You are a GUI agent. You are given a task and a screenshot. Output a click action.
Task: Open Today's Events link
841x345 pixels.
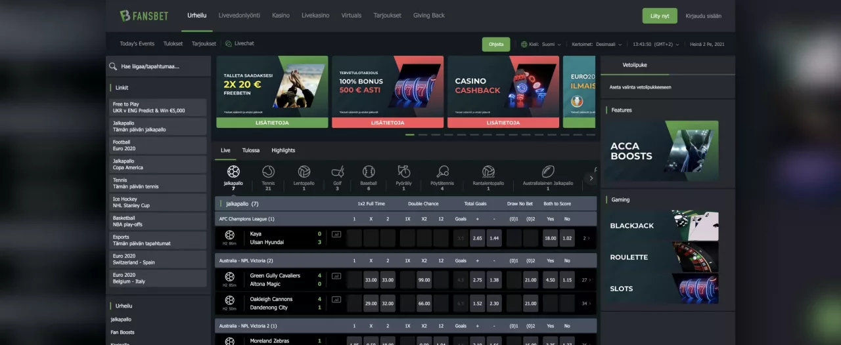(137, 44)
